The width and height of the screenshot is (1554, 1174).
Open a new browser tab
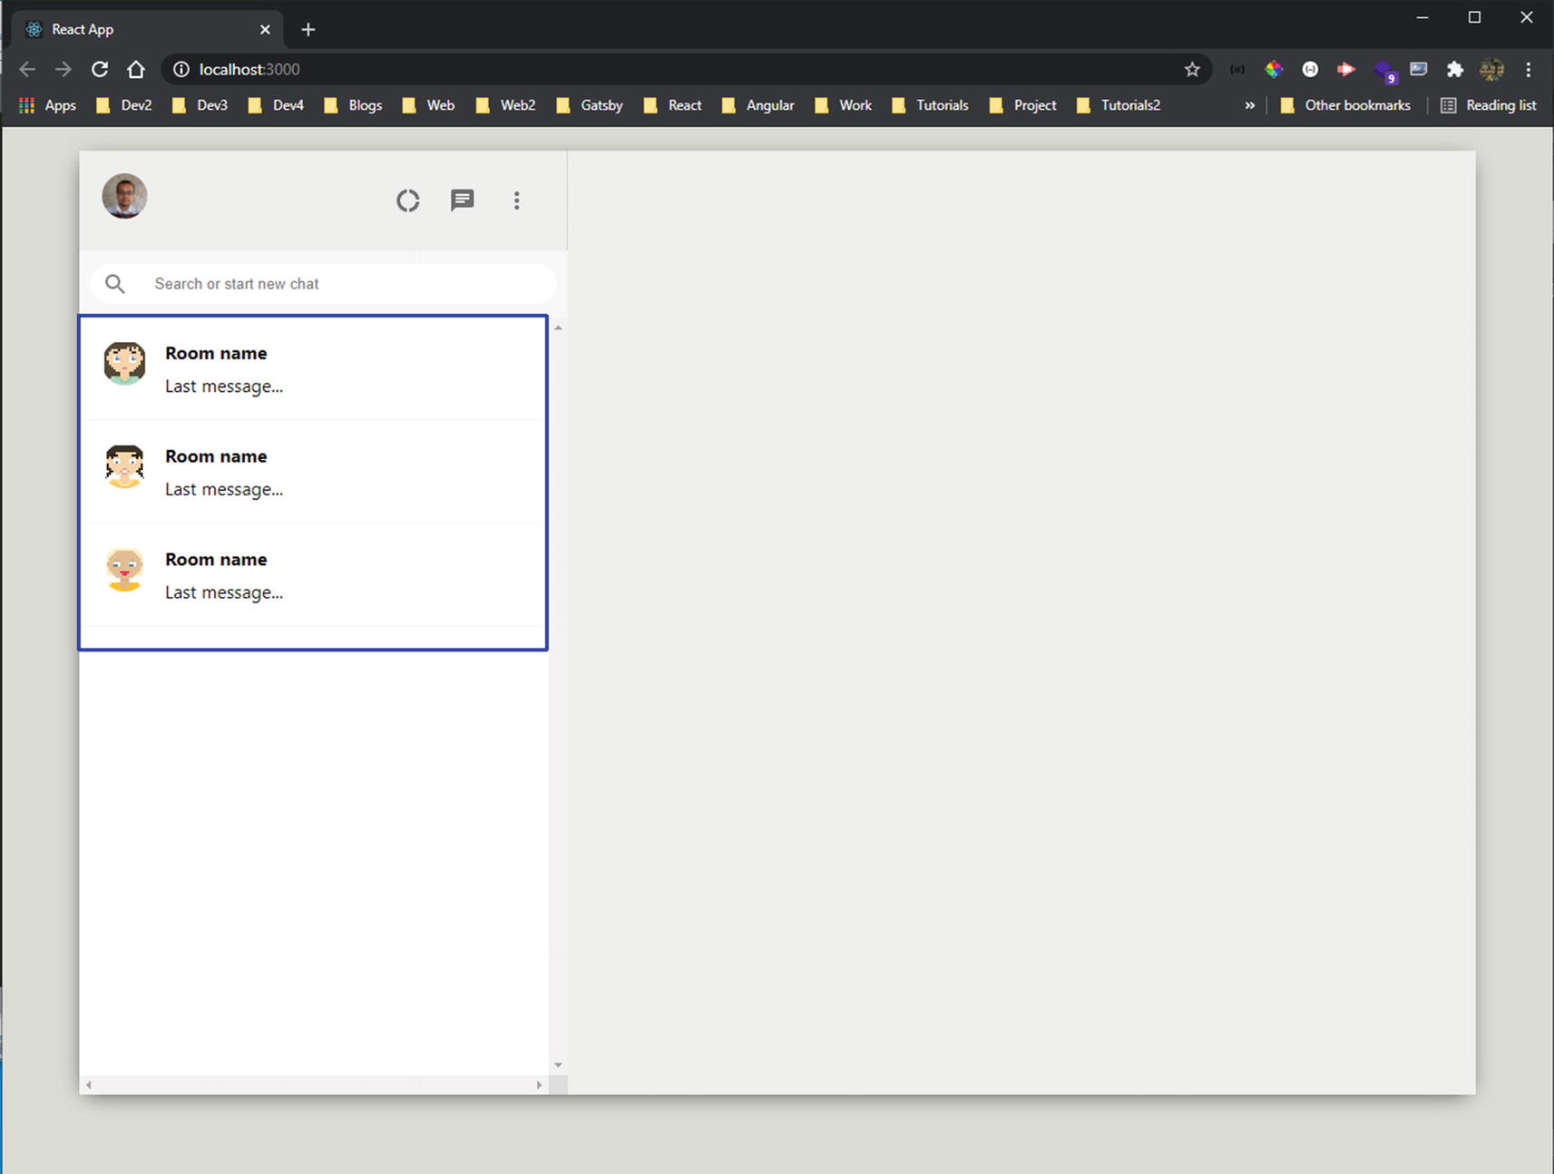[x=308, y=29]
